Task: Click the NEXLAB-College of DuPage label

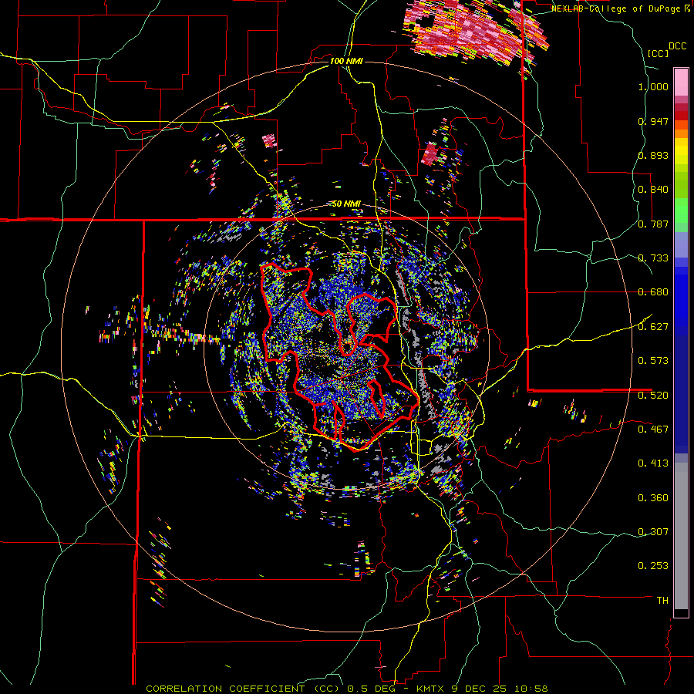Action: [x=617, y=8]
